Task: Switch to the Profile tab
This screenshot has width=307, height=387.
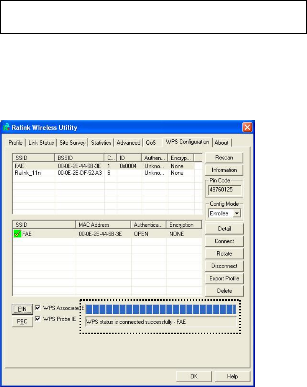Action: [x=16, y=143]
